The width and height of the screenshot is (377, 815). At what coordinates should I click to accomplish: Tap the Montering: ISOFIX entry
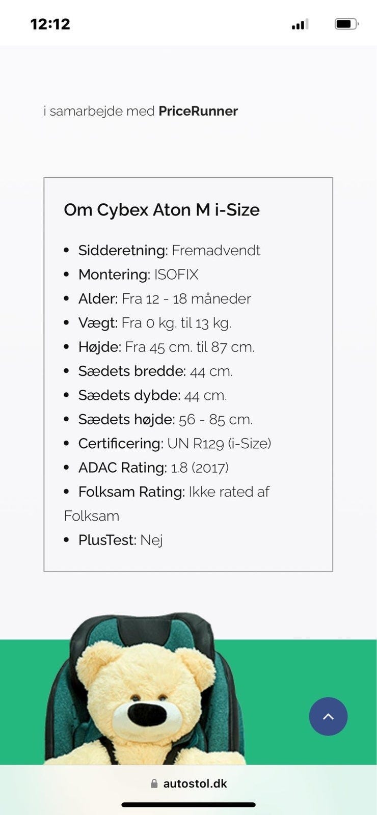click(x=138, y=275)
